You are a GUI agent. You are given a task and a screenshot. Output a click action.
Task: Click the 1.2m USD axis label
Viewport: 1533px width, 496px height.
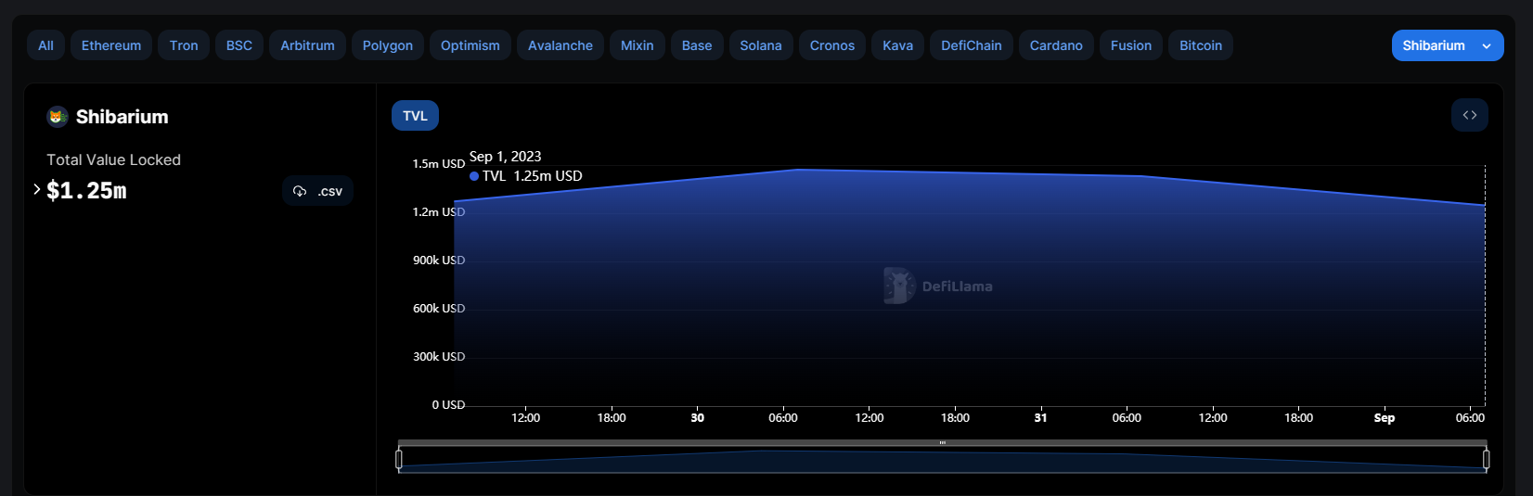pos(439,212)
